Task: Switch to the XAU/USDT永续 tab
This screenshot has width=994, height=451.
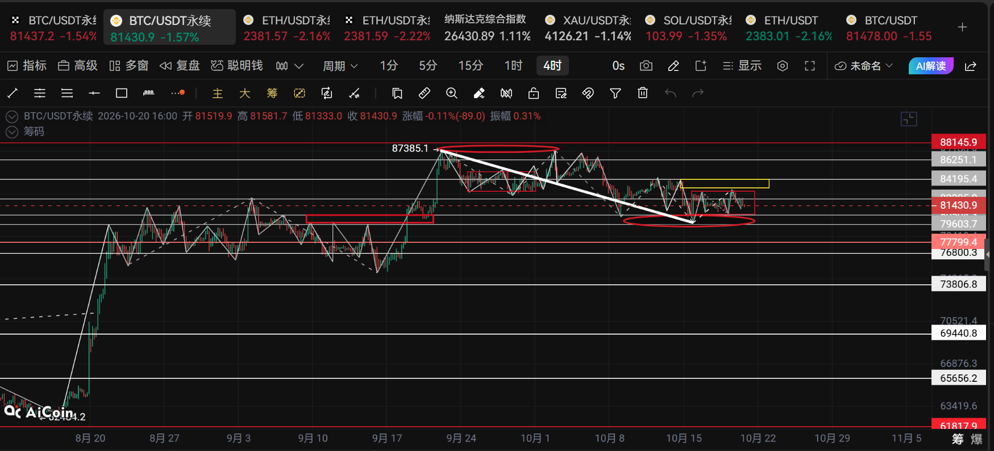Action: coord(588,27)
